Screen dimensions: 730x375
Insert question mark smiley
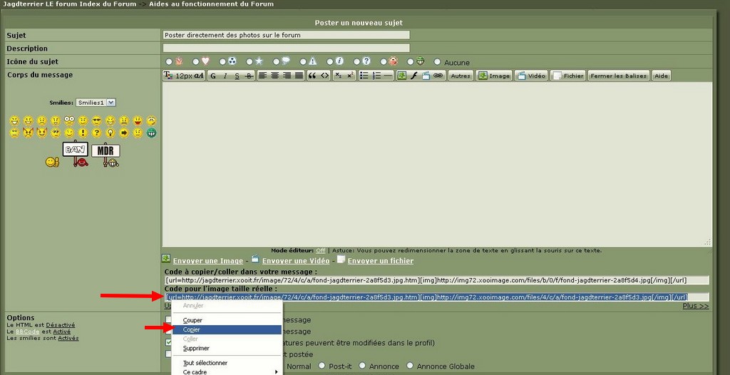click(x=96, y=133)
